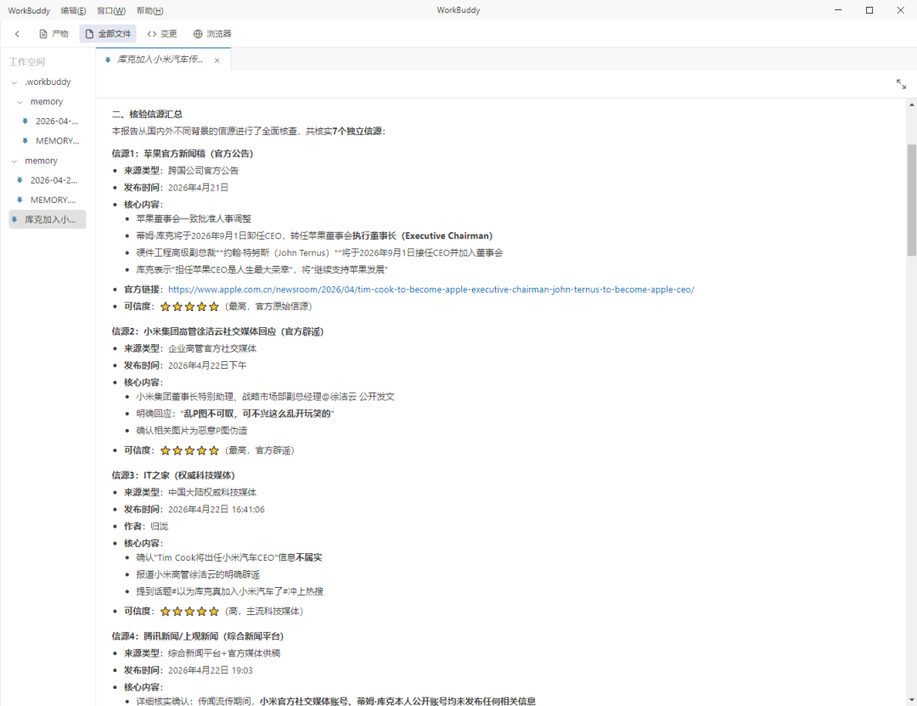Open the 窗口(W) menu
The height and width of the screenshot is (706, 917).
coord(111,10)
